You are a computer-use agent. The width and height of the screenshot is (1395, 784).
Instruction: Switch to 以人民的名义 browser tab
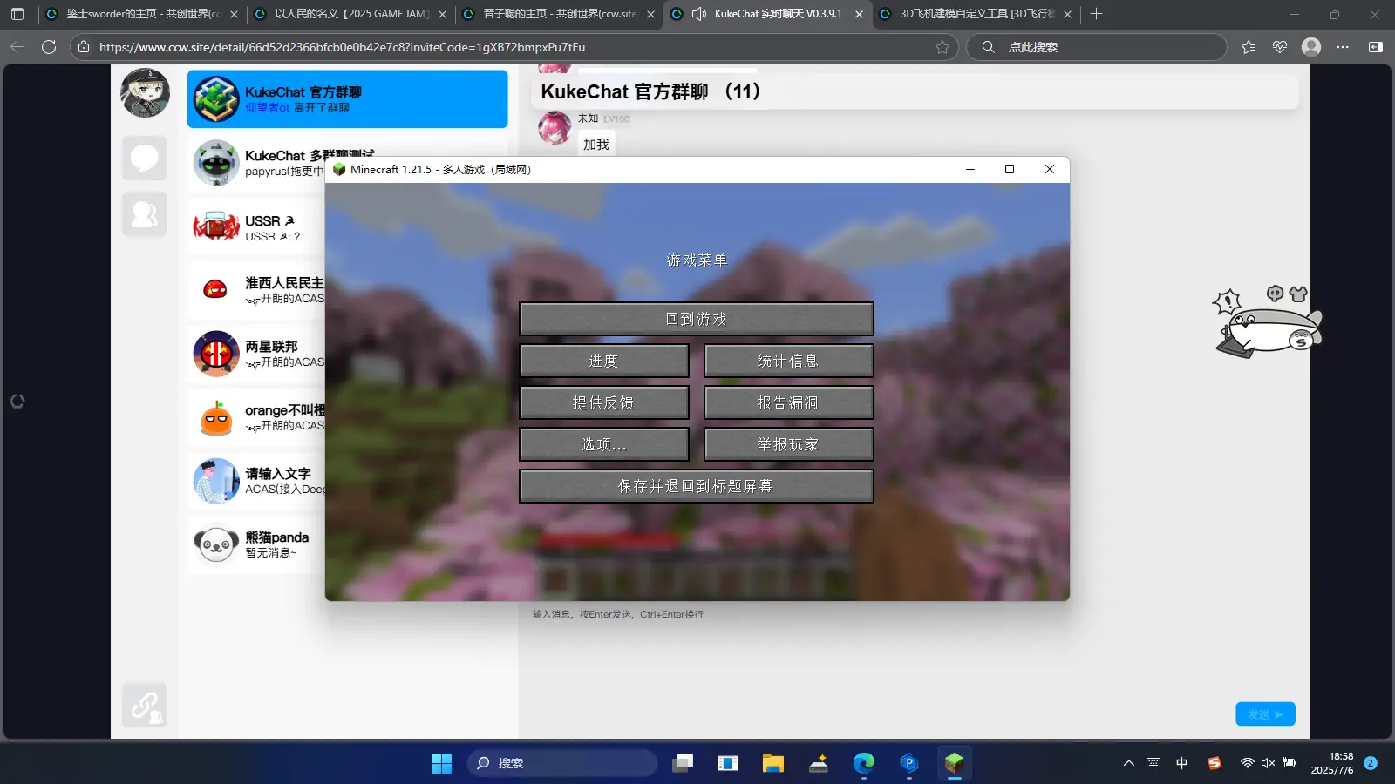click(x=351, y=14)
